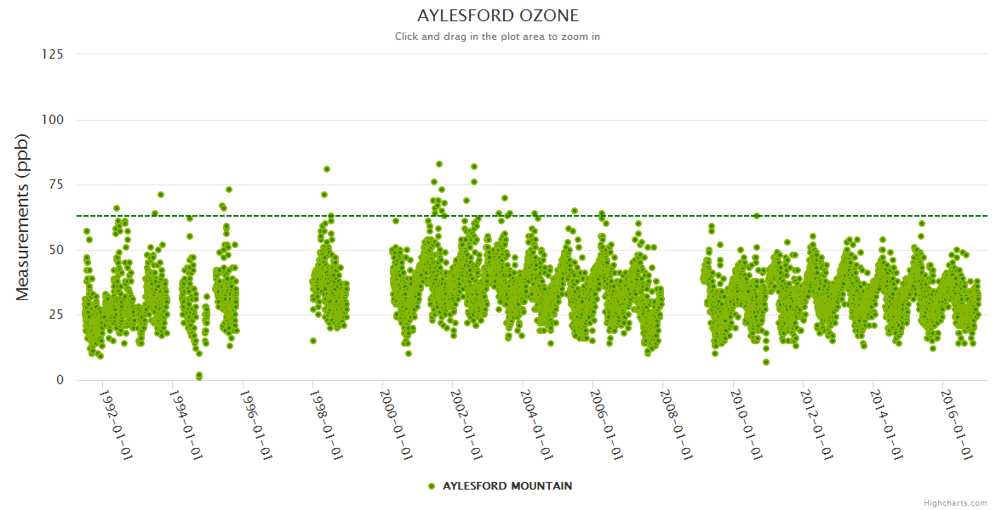This screenshot has height=510, width=996.
Task: Click the isolated low point in late 2010
Action: [x=766, y=362]
